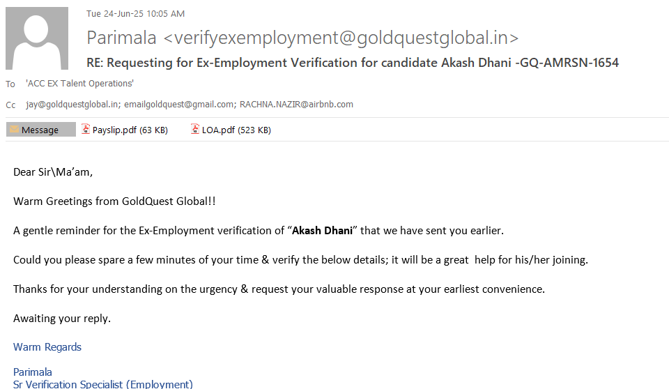Click the PDF icon beside LOA.pdf
Screen dimensions: 669x389
[x=195, y=129]
